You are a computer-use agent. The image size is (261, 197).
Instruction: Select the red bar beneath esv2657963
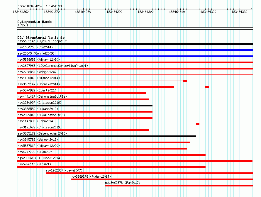(135, 69)
